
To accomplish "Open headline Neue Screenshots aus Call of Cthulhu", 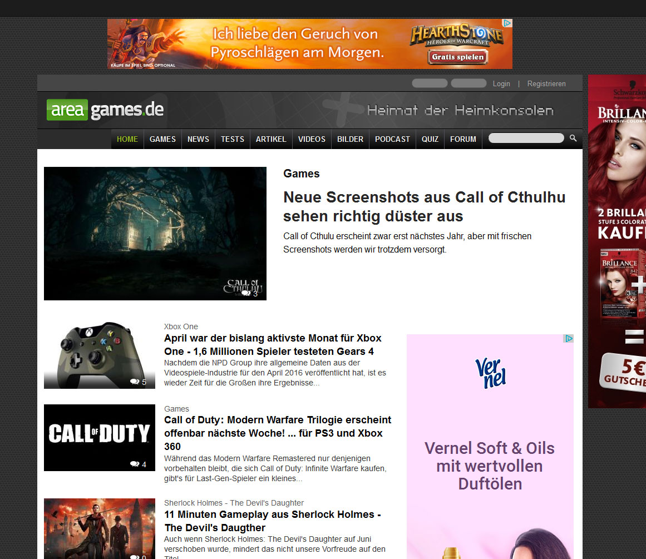I will pos(425,206).
